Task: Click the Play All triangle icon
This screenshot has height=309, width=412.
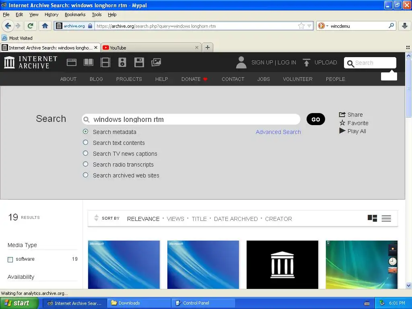Action: [342, 131]
